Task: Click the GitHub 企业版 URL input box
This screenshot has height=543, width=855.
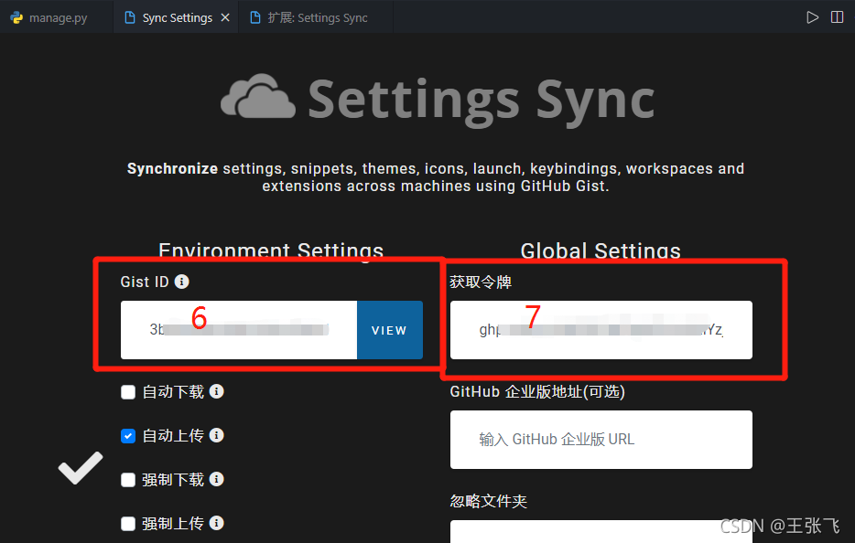Action: pyautogui.click(x=601, y=440)
